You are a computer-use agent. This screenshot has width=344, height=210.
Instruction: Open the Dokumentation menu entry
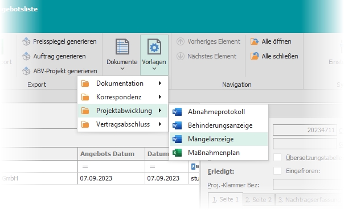(x=122, y=83)
